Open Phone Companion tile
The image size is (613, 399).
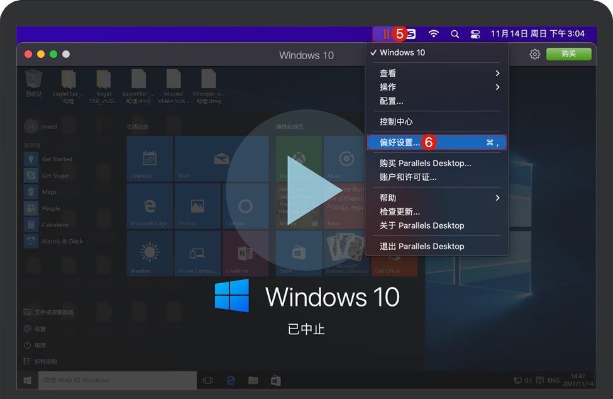point(197,254)
